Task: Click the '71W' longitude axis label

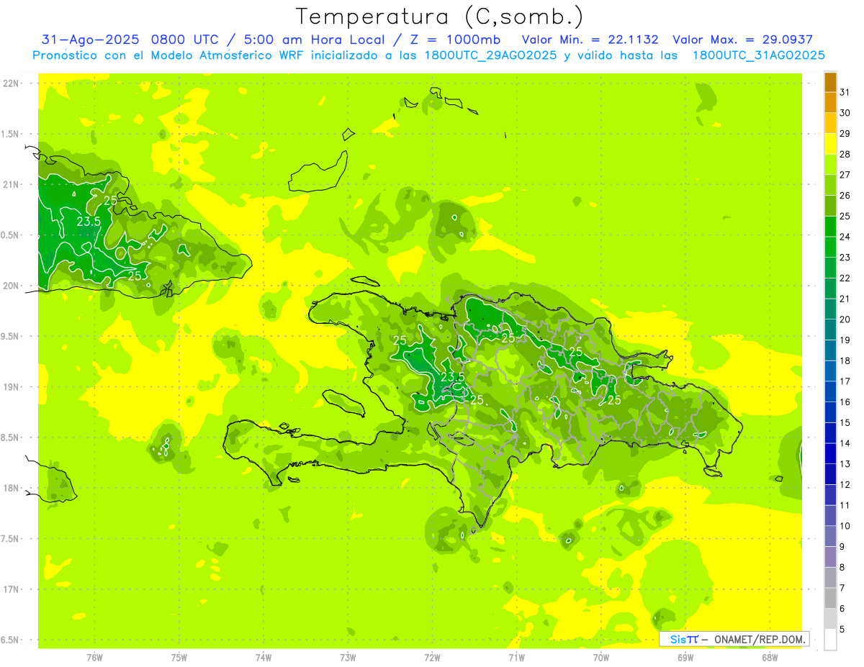Action: click(x=516, y=658)
